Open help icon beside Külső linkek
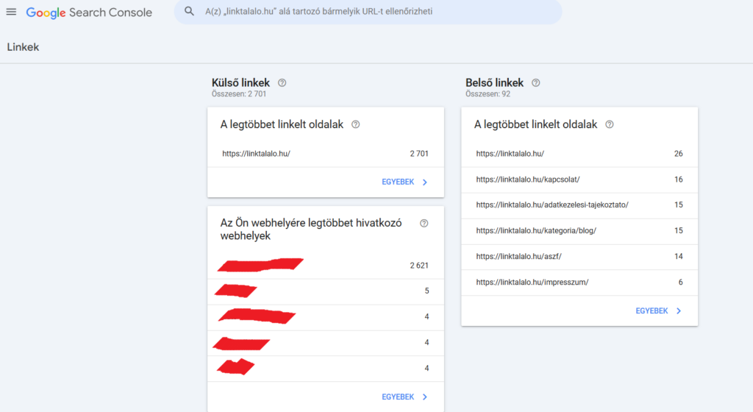 click(x=282, y=82)
